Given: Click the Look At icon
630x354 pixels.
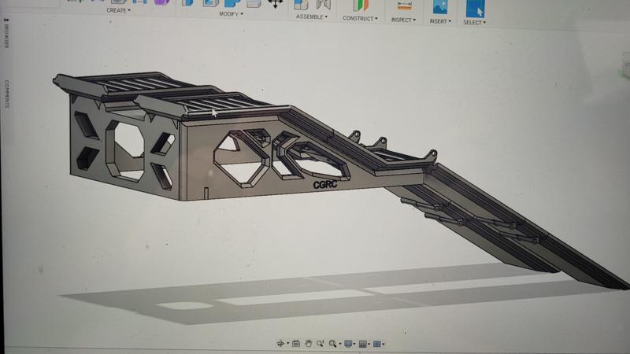Looking at the screenshot, I should click(x=296, y=343).
